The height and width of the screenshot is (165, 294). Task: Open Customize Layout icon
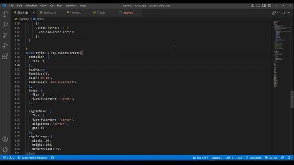[270, 5]
